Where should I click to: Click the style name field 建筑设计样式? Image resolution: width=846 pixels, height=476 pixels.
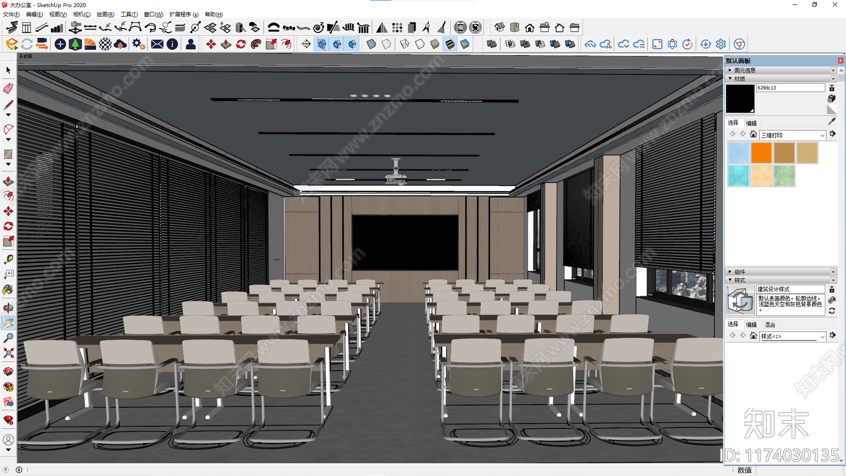point(790,289)
